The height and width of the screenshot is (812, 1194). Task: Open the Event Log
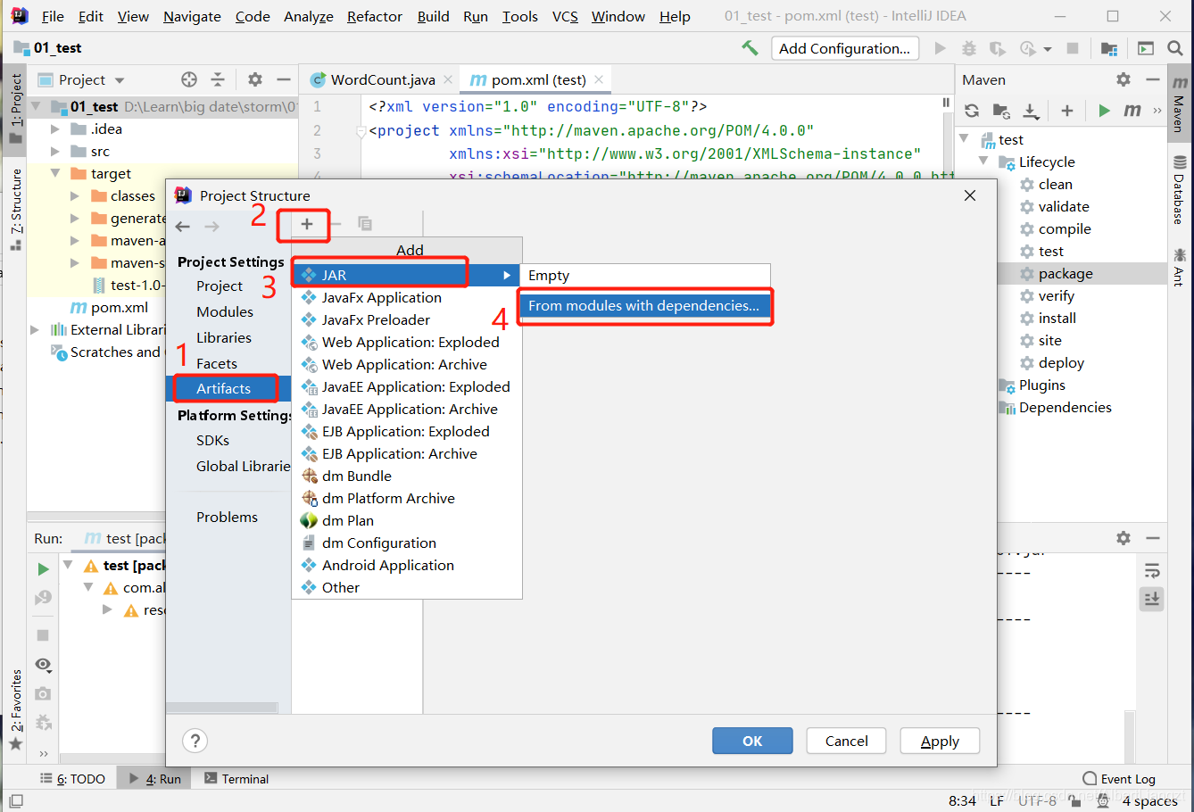1119,779
